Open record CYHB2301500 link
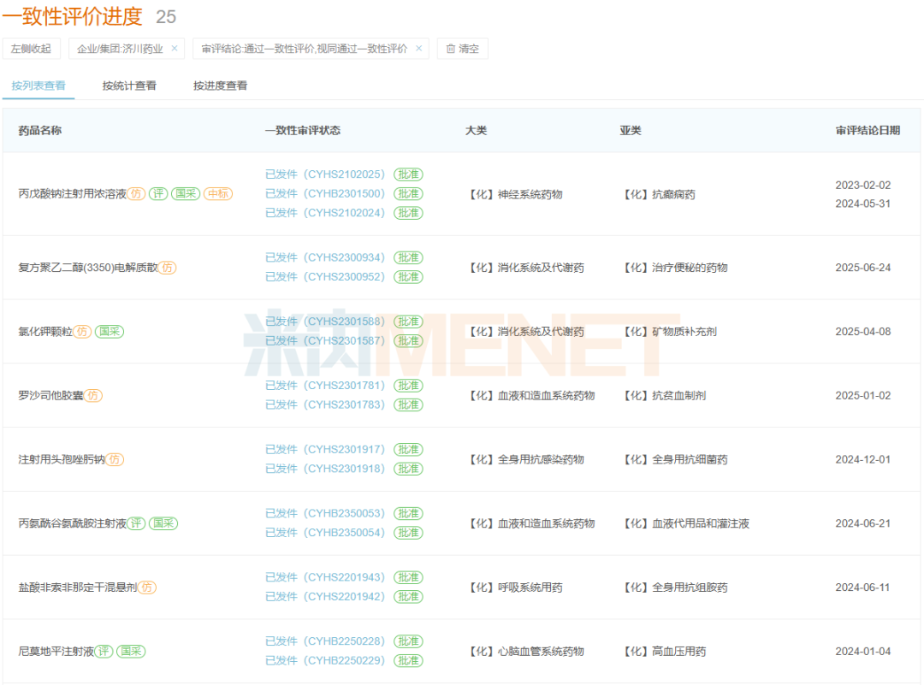Image resolution: width=924 pixels, height=685 pixels. 325,193
